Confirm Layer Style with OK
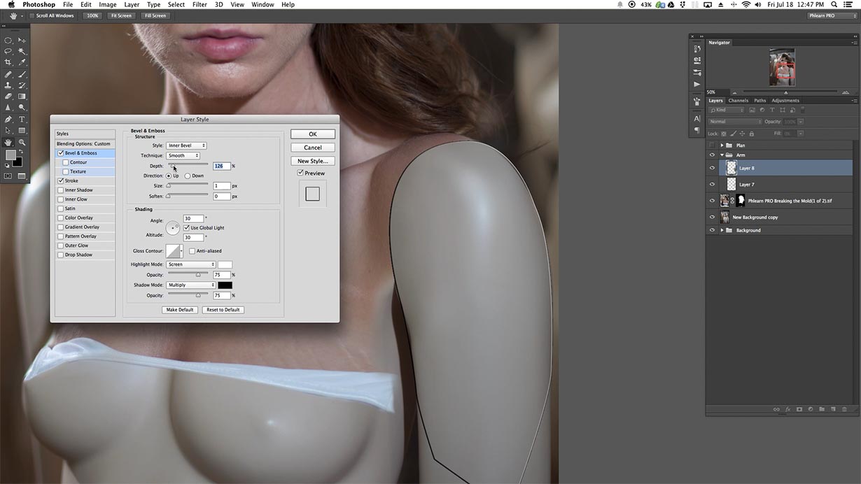The height and width of the screenshot is (484, 861). pos(313,134)
